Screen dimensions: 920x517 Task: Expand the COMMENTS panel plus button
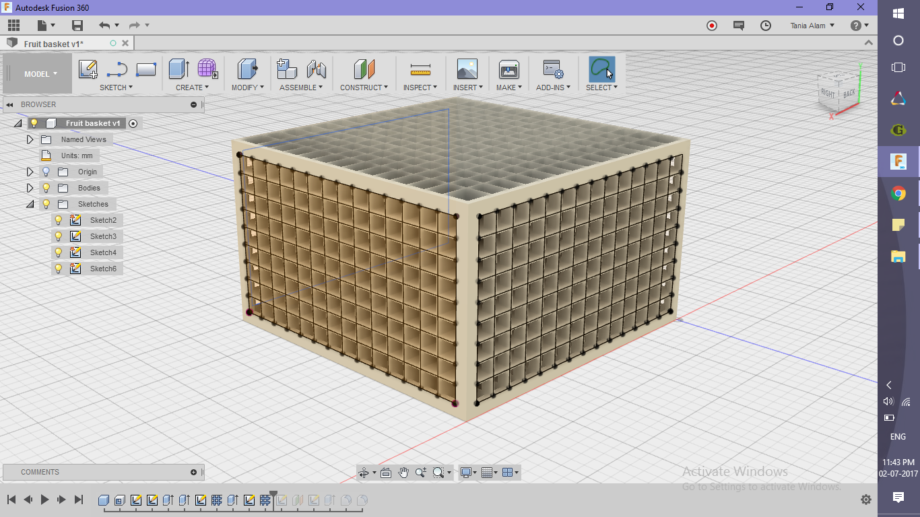(x=194, y=472)
